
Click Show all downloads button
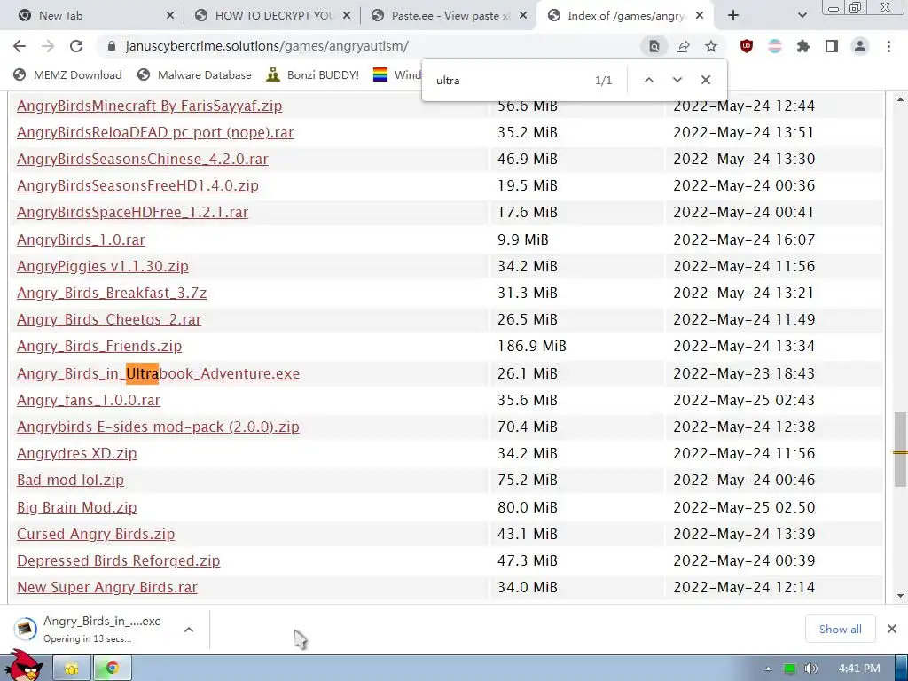point(841,630)
